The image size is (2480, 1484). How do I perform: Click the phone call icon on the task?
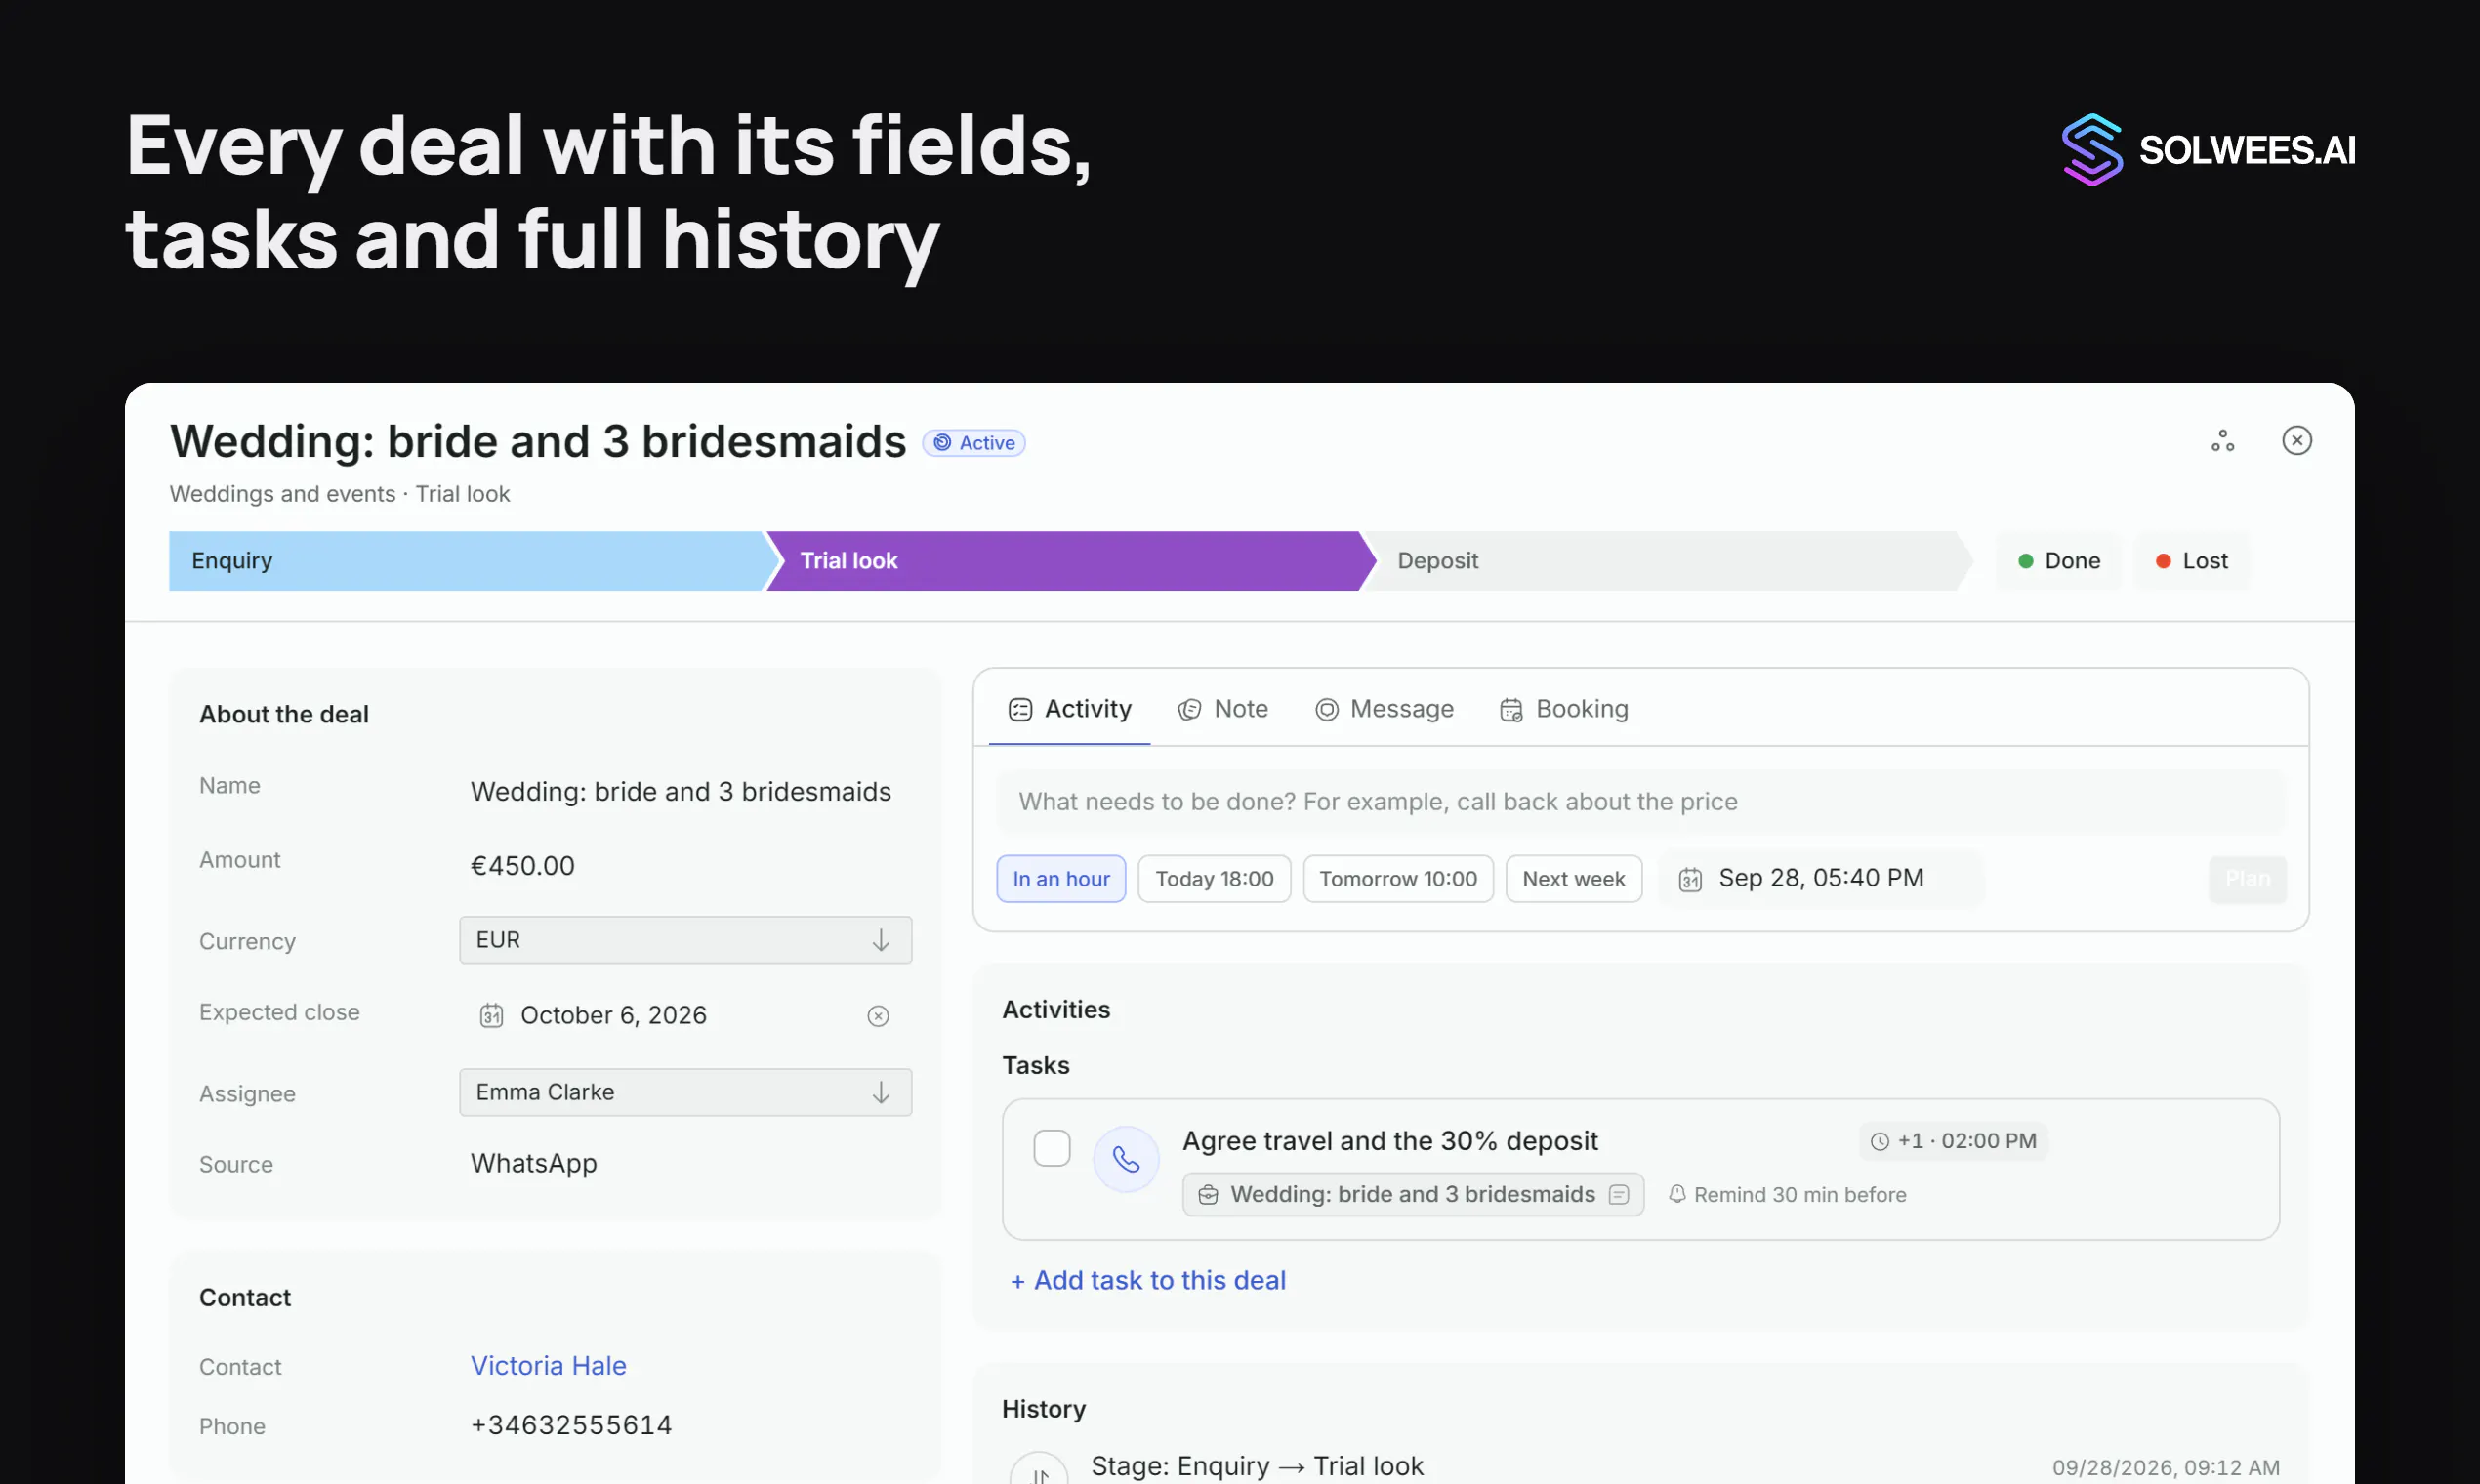[x=1126, y=1159]
